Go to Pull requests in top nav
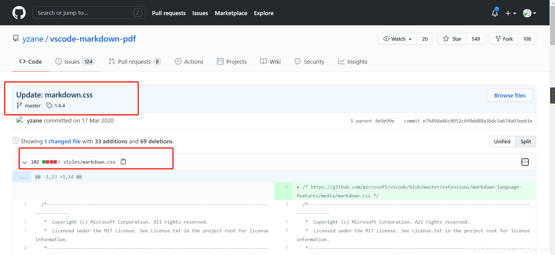The image size is (555, 255). (x=169, y=13)
